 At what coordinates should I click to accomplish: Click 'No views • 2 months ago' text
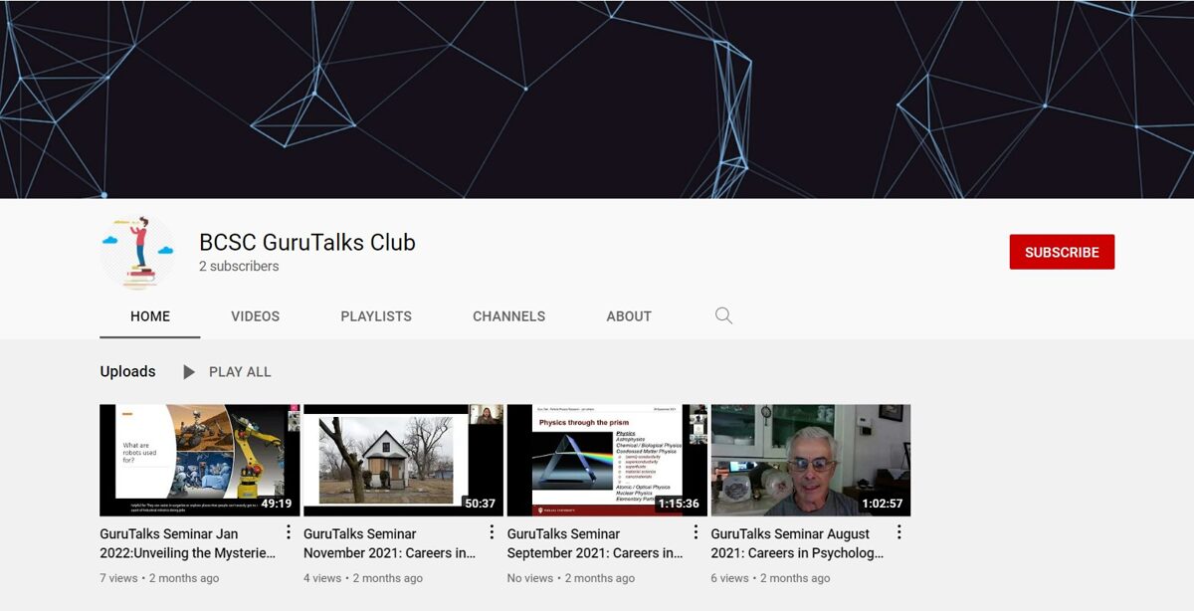(571, 578)
